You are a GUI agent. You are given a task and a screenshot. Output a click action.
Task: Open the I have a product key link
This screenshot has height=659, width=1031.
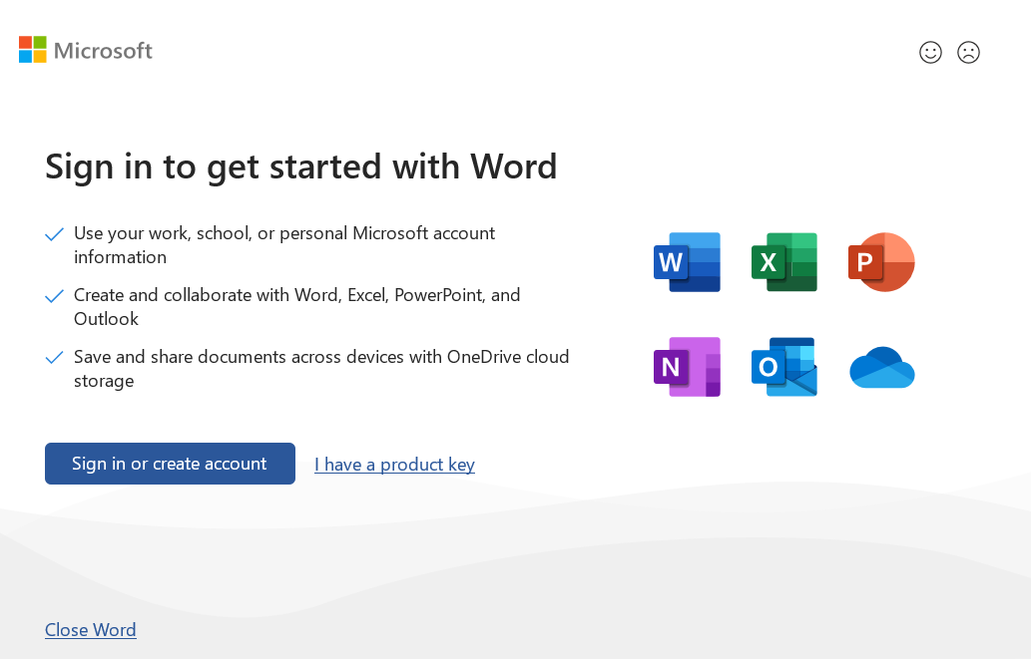[394, 465]
